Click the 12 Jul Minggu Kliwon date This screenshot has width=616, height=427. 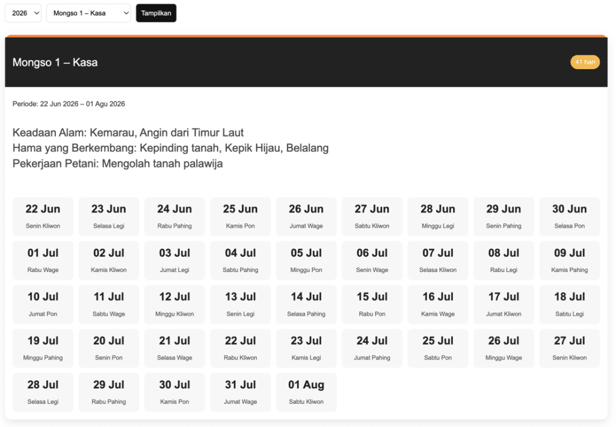click(x=174, y=304)
